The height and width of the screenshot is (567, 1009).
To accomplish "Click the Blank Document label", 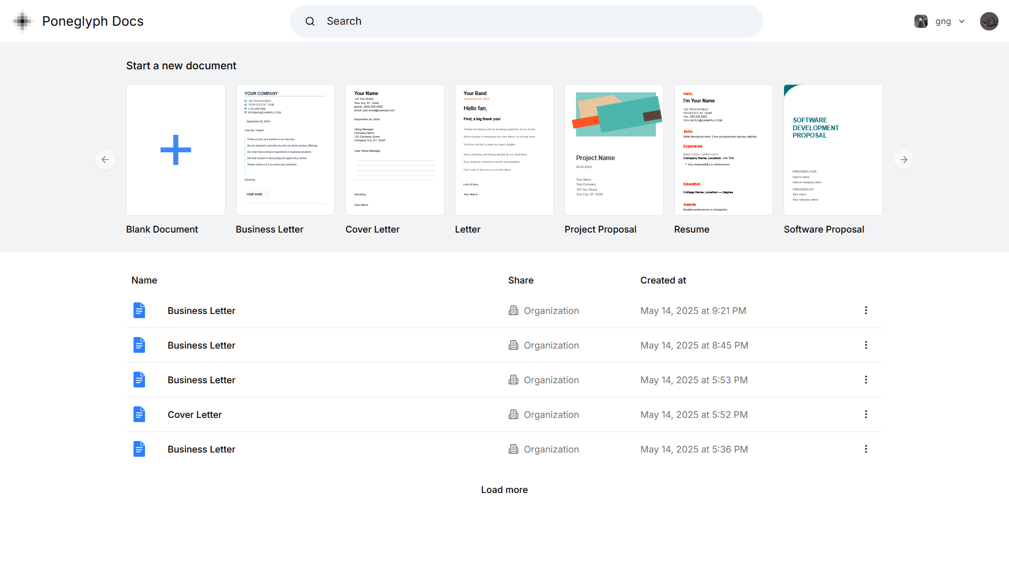I will coord(162,229).
